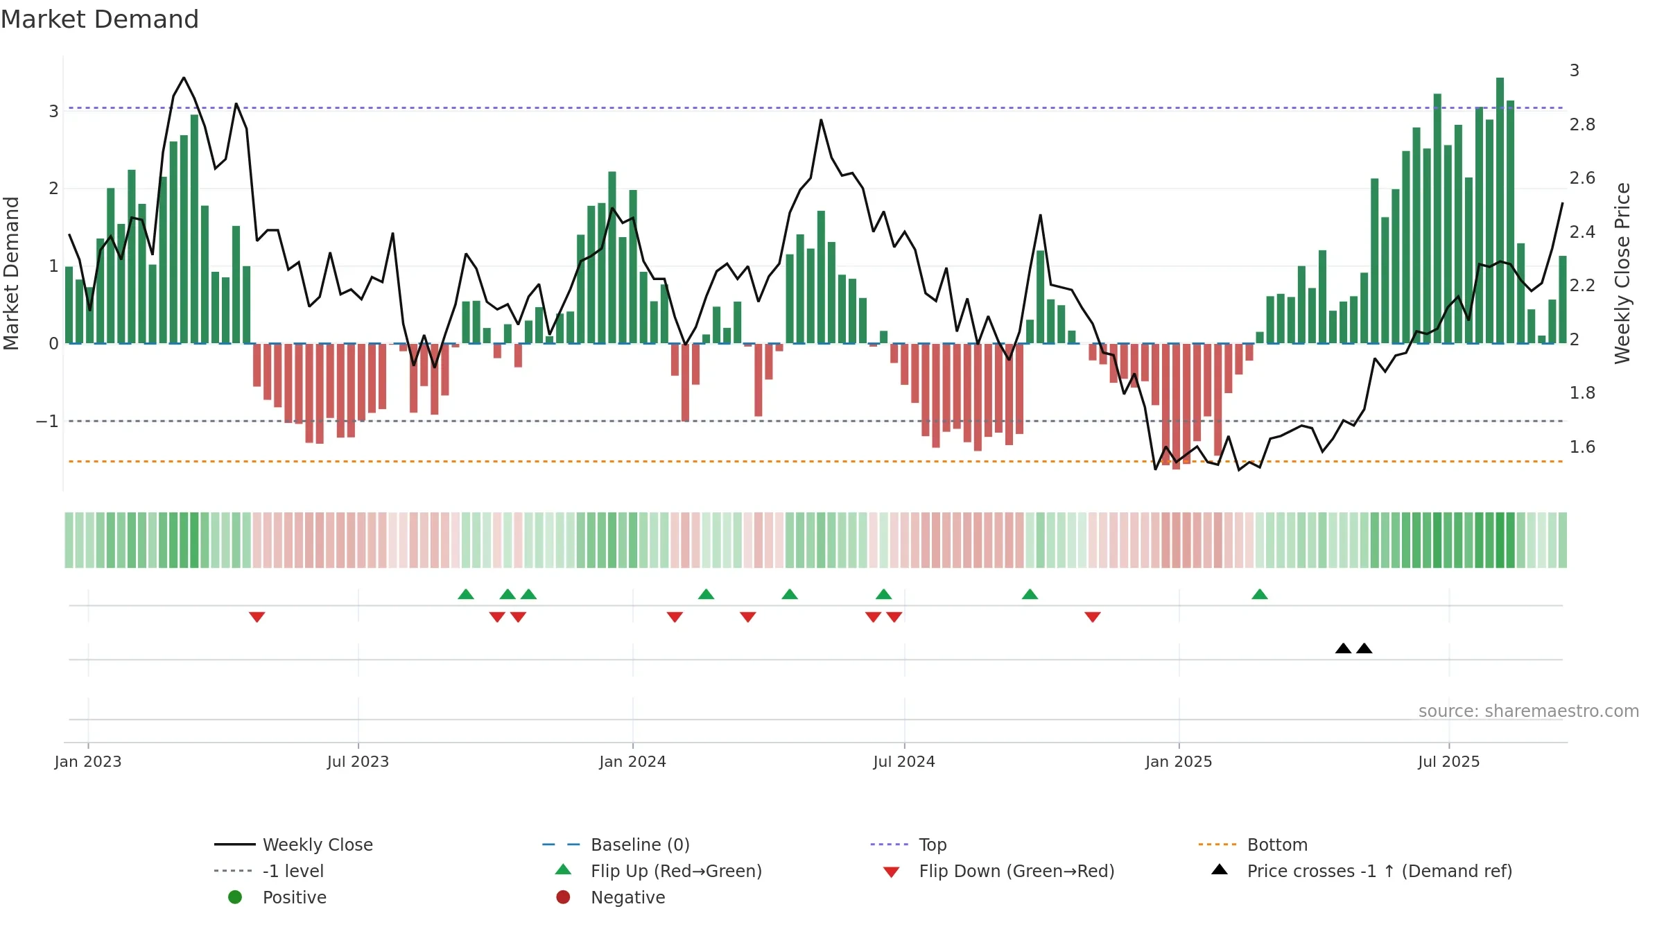Screen dimensions: 1664x936
Task: Click the first green heat-strip cell at the far left
Action: (x=69, y=540)
